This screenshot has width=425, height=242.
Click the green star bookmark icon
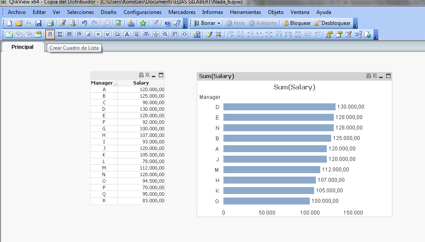pyautogui.click(x=143, y=23)
